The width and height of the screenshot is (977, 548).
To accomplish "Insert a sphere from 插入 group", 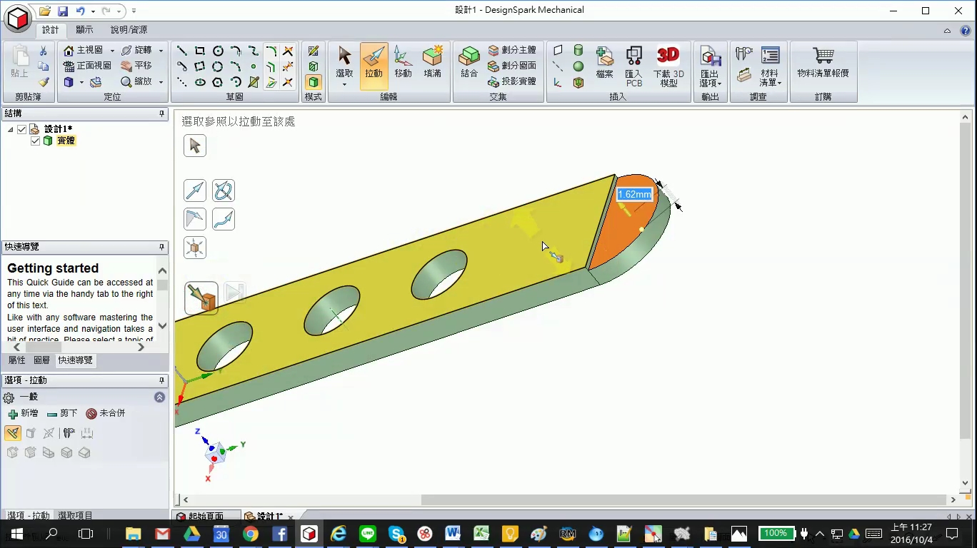I will pos(578,66).
